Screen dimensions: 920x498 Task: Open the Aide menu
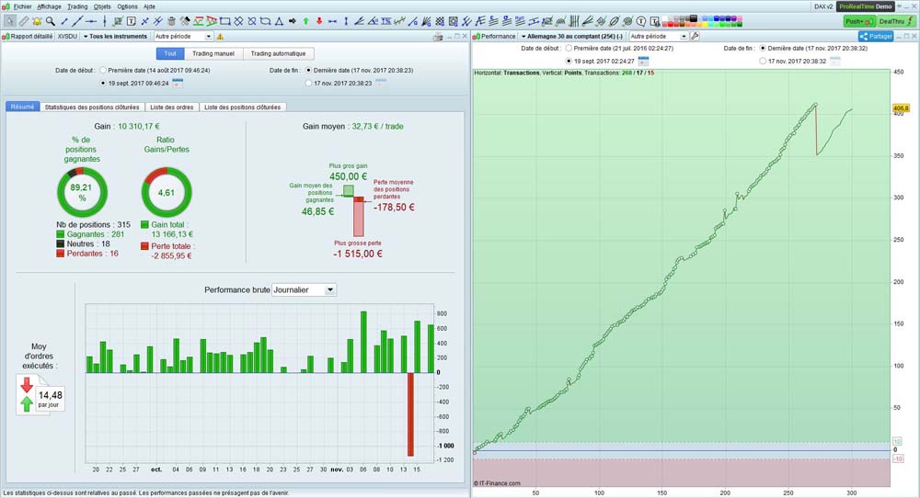pyautogui.click(x=150, y=6)
